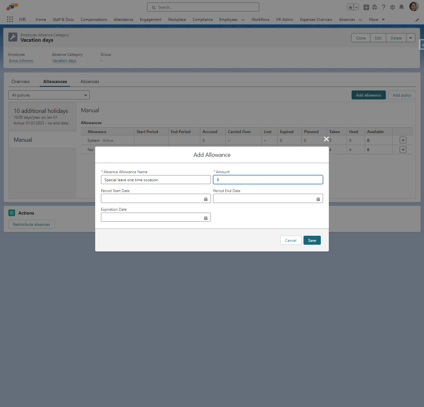Image resolution: width=424 pixels, height=407 pixels.
Task: Click the calendar icon for Period Start Date
Action: pos(206,199)
